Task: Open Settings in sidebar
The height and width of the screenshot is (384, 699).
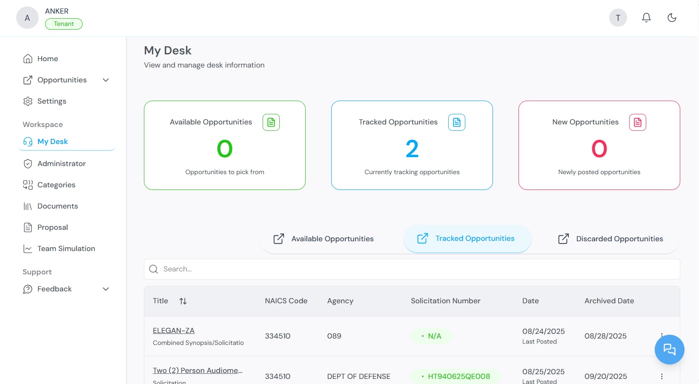Action: pyautogui.click(x=52, y=101)
